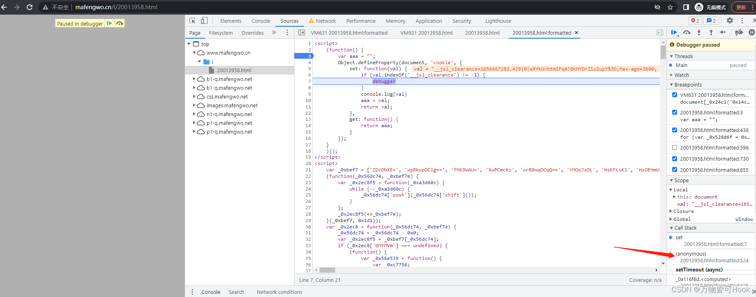Bookmark this page with star icon

[x=670, y=7]
